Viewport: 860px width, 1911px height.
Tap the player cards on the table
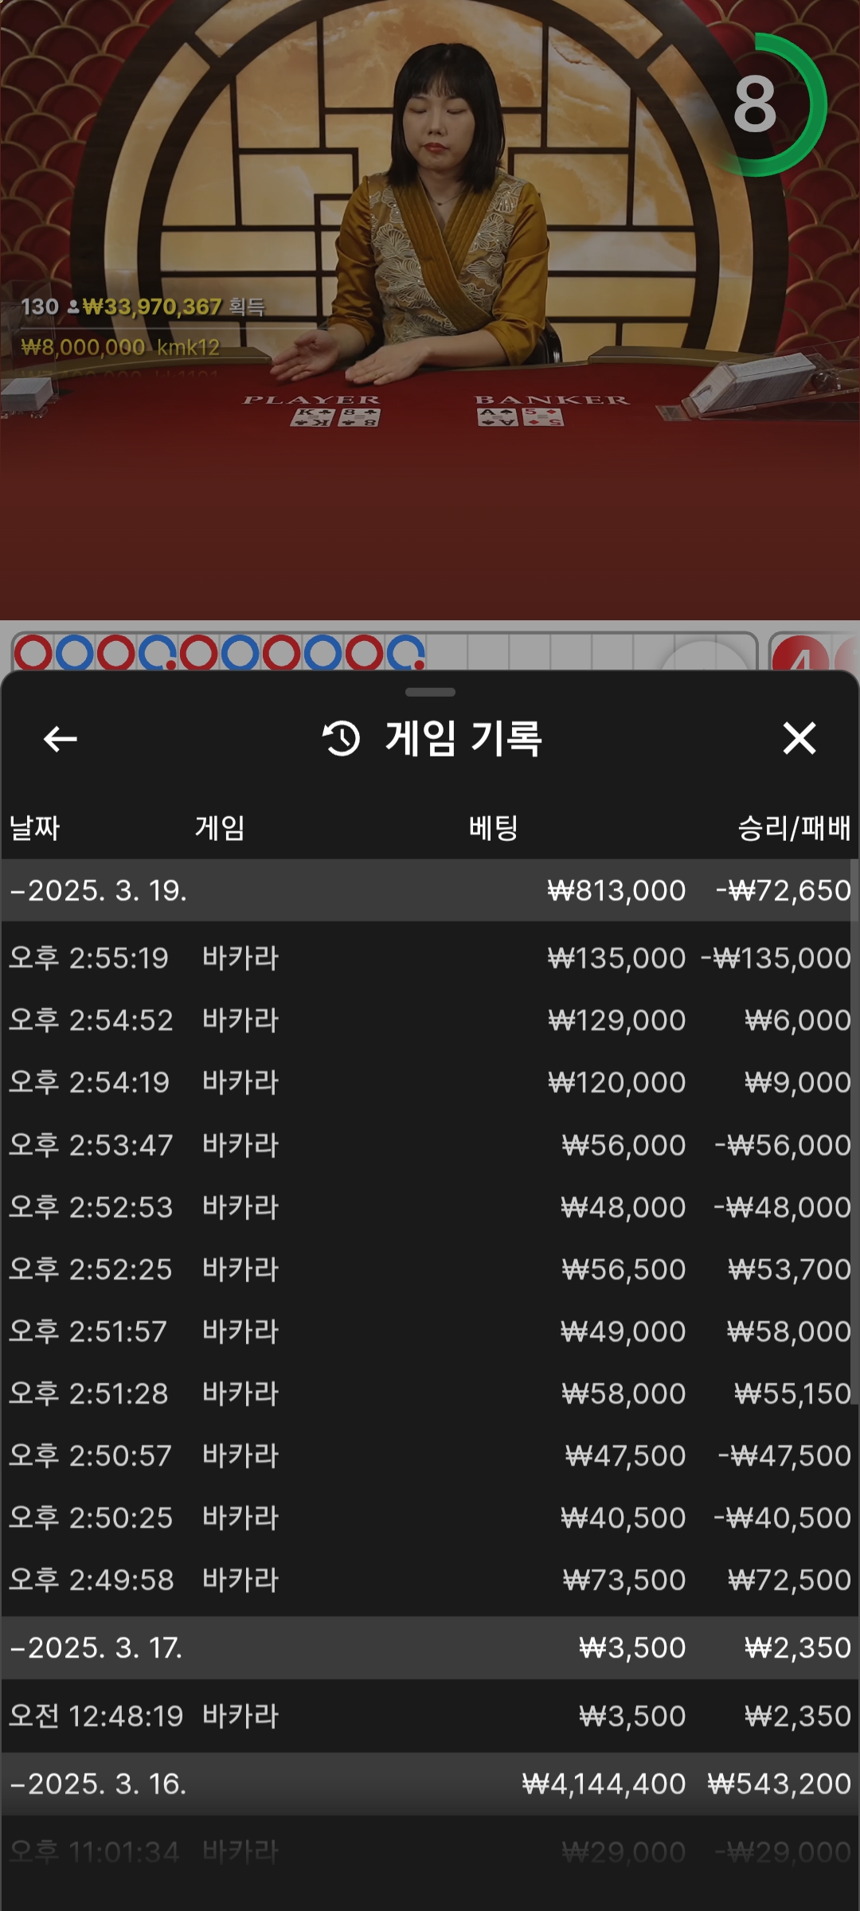click(x=335, y=416)
